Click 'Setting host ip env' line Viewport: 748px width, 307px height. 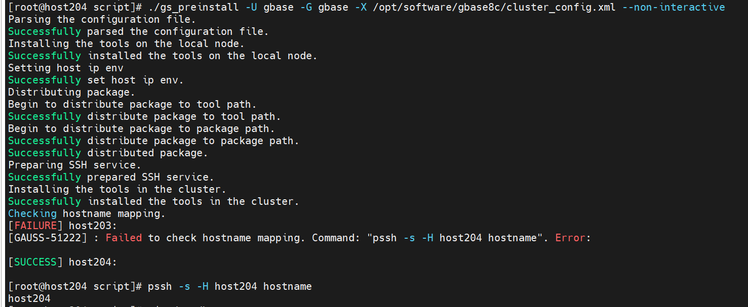66,68
